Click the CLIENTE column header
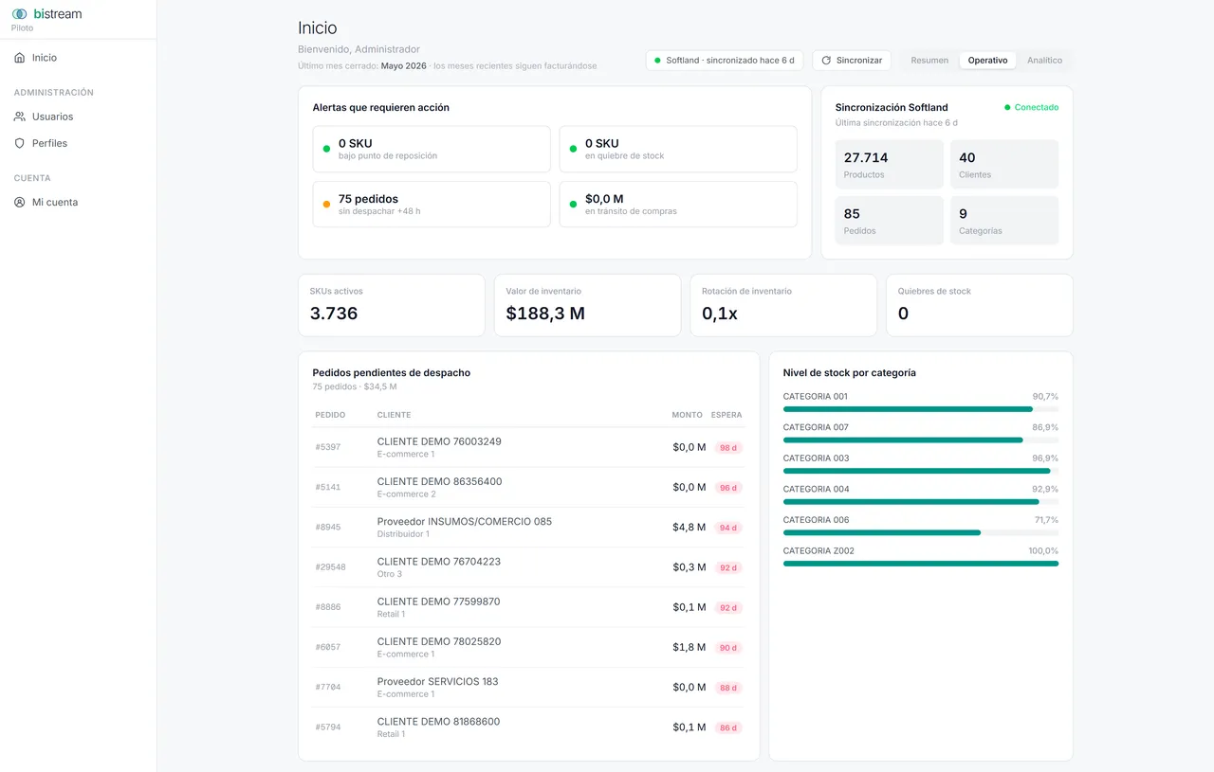This screenshot has width=1214, height=772. click(x=394, y=415)
